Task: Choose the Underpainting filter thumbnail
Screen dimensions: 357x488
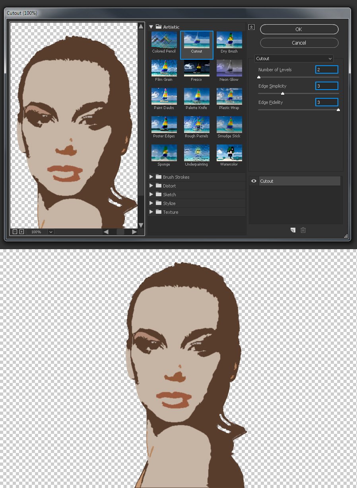Action: click(196, 153)
